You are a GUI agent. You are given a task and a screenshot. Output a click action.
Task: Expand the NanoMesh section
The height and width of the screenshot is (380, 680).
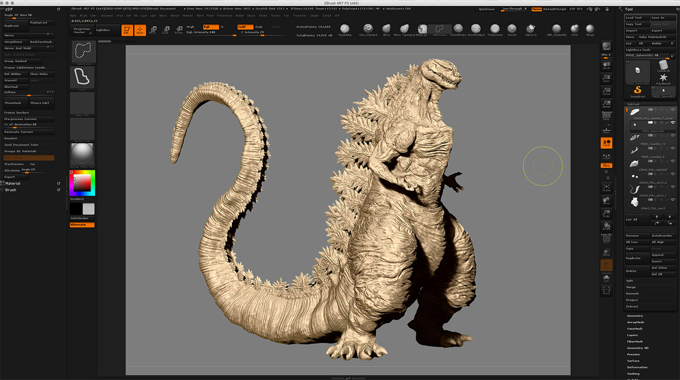point(635,329)
